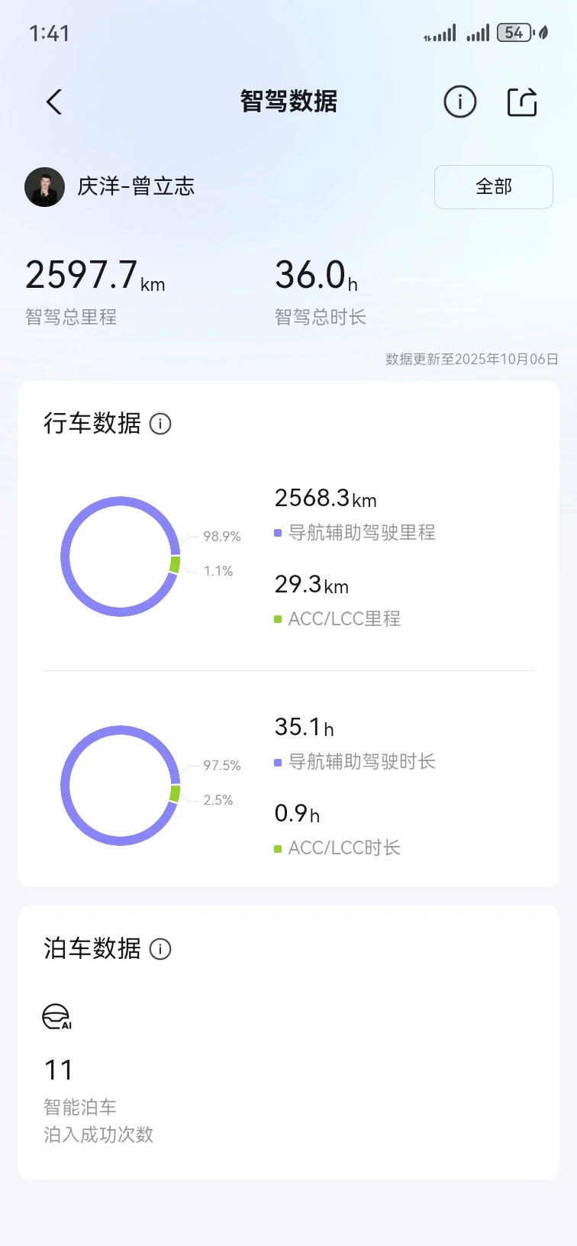
Task: Tap the 庆洋-曾立志 profile avatar
Action: coord(44,187)
